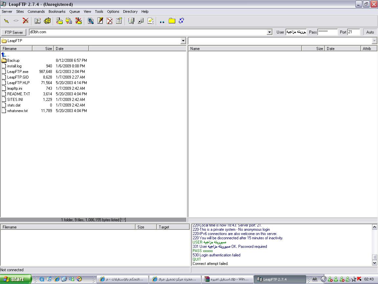Image resolution: width=378 pixels, height=284 pixels.
Task: Open the Options menu
Action: (113, 12)
